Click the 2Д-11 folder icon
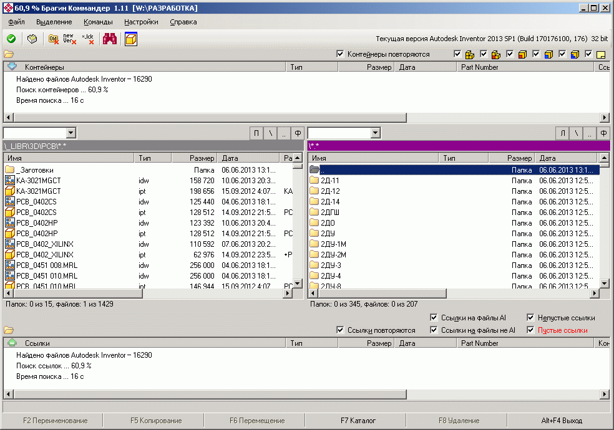 pos(314,180)
